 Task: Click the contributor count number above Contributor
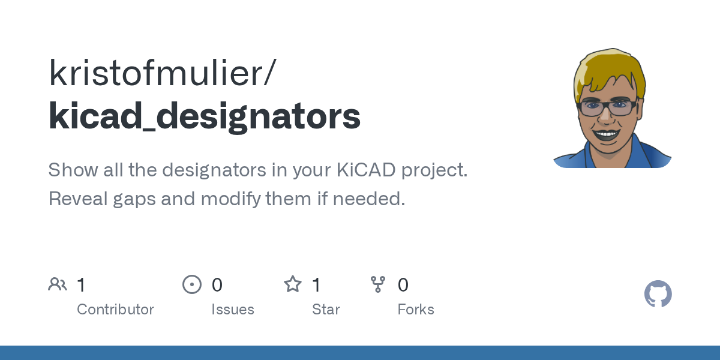click(81, 285)
